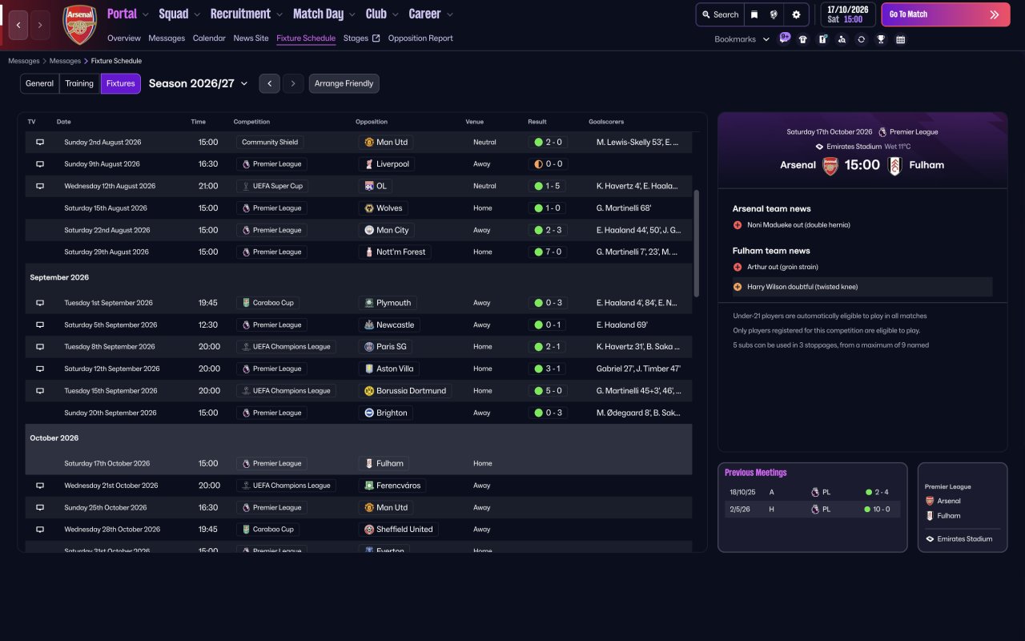This screenshot has height=641, width=1025.
Task: Open the Arsenal club badge
Action: tap(79, 25)
